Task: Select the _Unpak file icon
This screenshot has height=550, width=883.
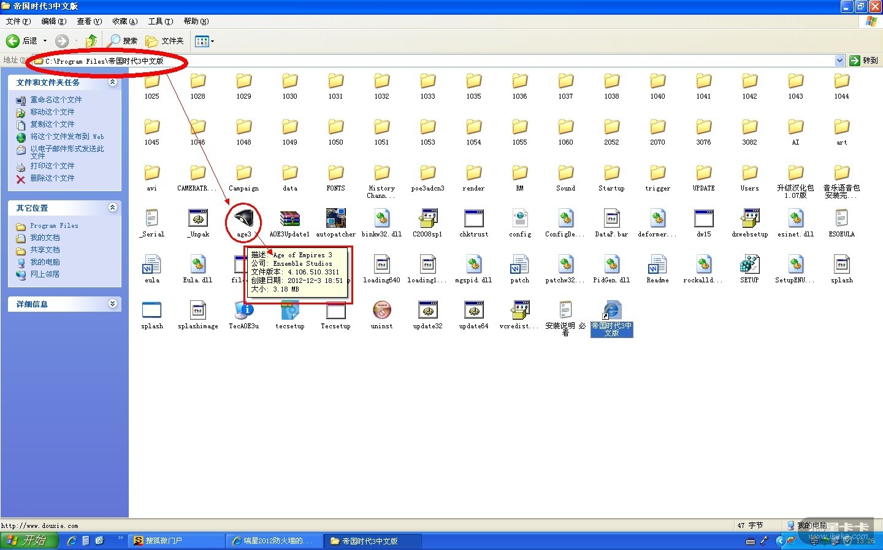Action: [x=197, y=219]
